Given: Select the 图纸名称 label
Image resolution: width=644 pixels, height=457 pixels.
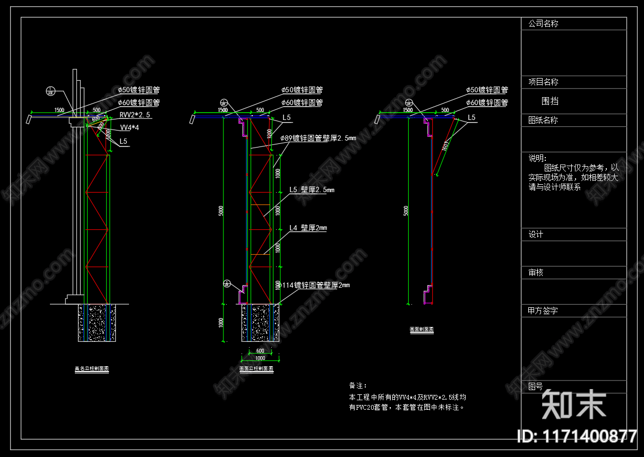Looking at the screenshot, I should point(543,120).
